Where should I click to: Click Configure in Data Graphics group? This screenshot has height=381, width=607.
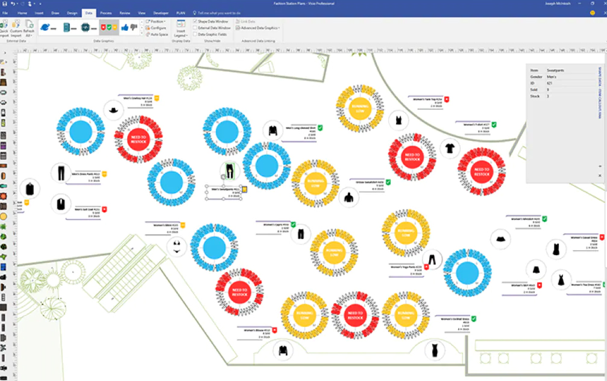[156, 28]
